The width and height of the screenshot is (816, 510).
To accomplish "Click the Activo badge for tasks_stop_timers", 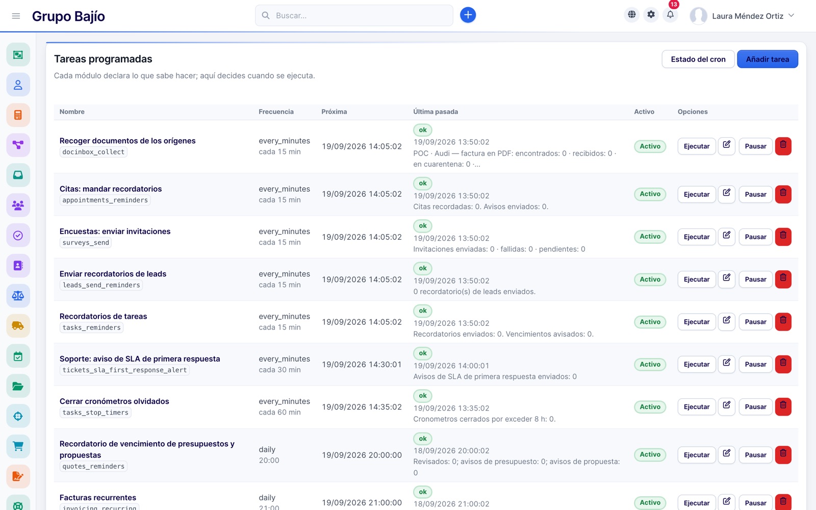I will pyautogui.click(x=650, y=407).
